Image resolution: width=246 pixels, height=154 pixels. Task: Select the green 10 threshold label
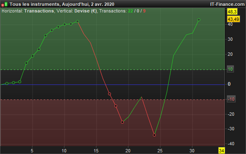click(x=230, y=69)
